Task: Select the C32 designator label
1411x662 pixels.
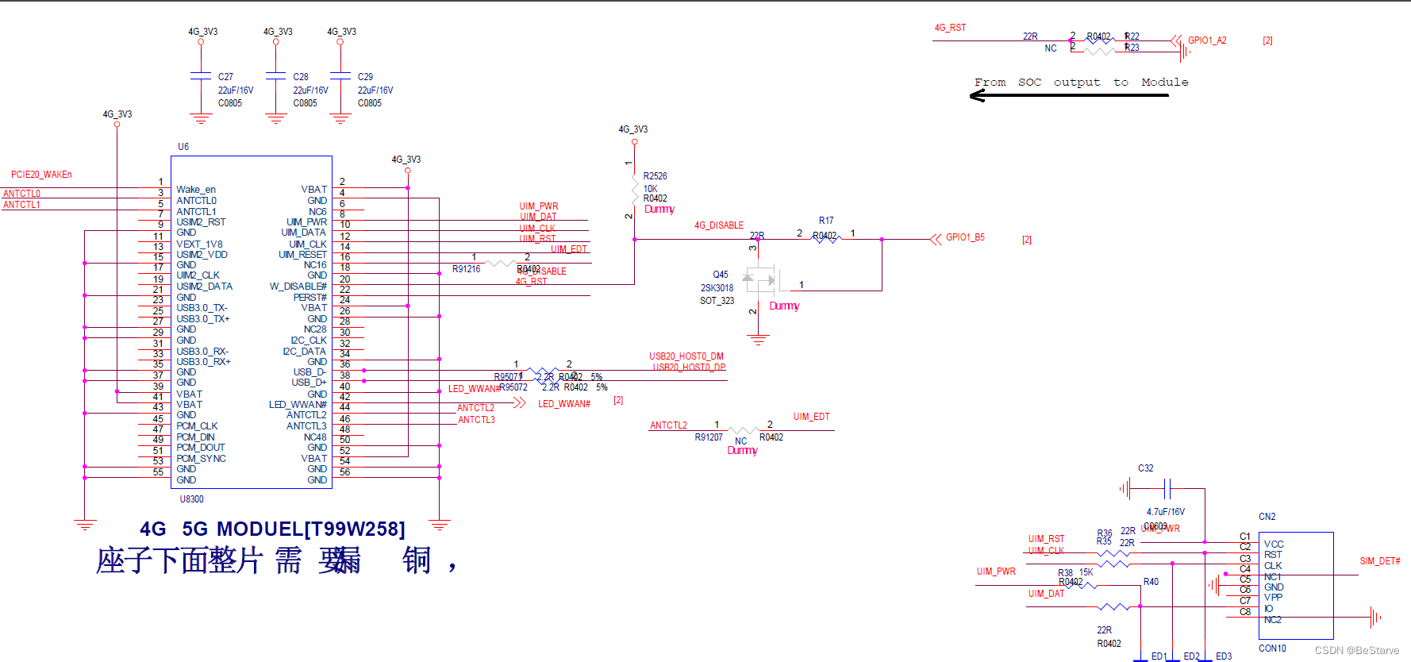Action: [x=1146, y=468]
